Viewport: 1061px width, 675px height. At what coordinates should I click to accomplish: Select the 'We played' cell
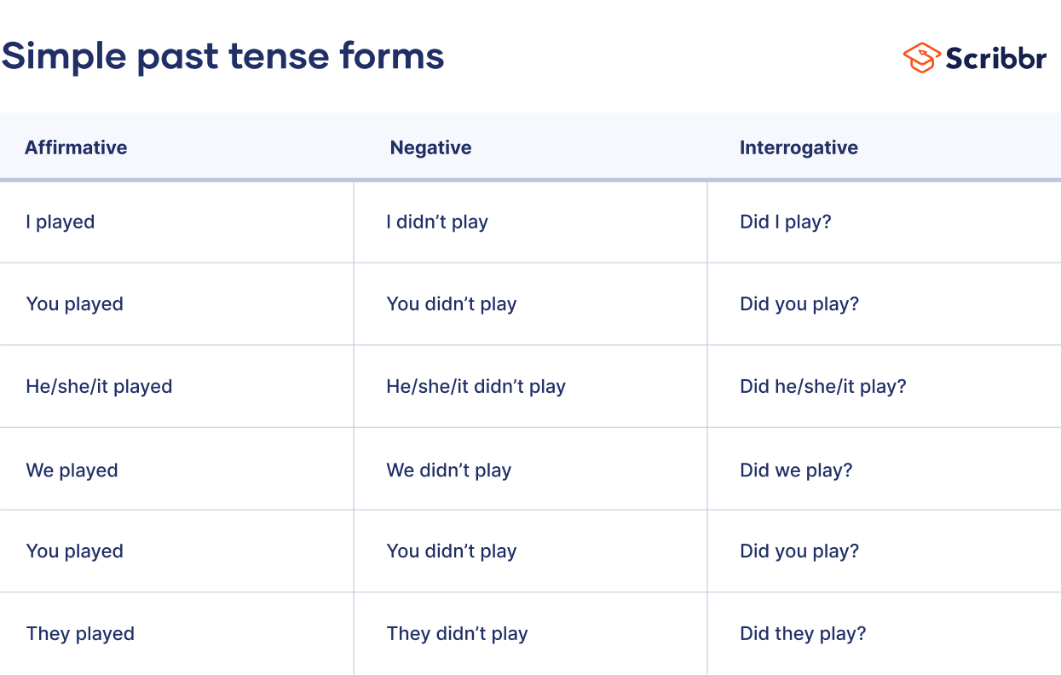click(72, 470)
